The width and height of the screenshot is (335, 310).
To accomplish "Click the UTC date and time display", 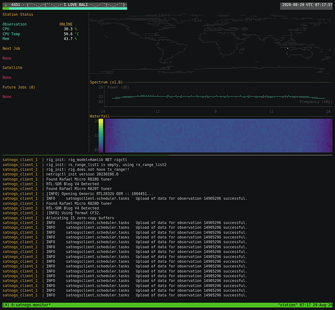I will 307,5.
